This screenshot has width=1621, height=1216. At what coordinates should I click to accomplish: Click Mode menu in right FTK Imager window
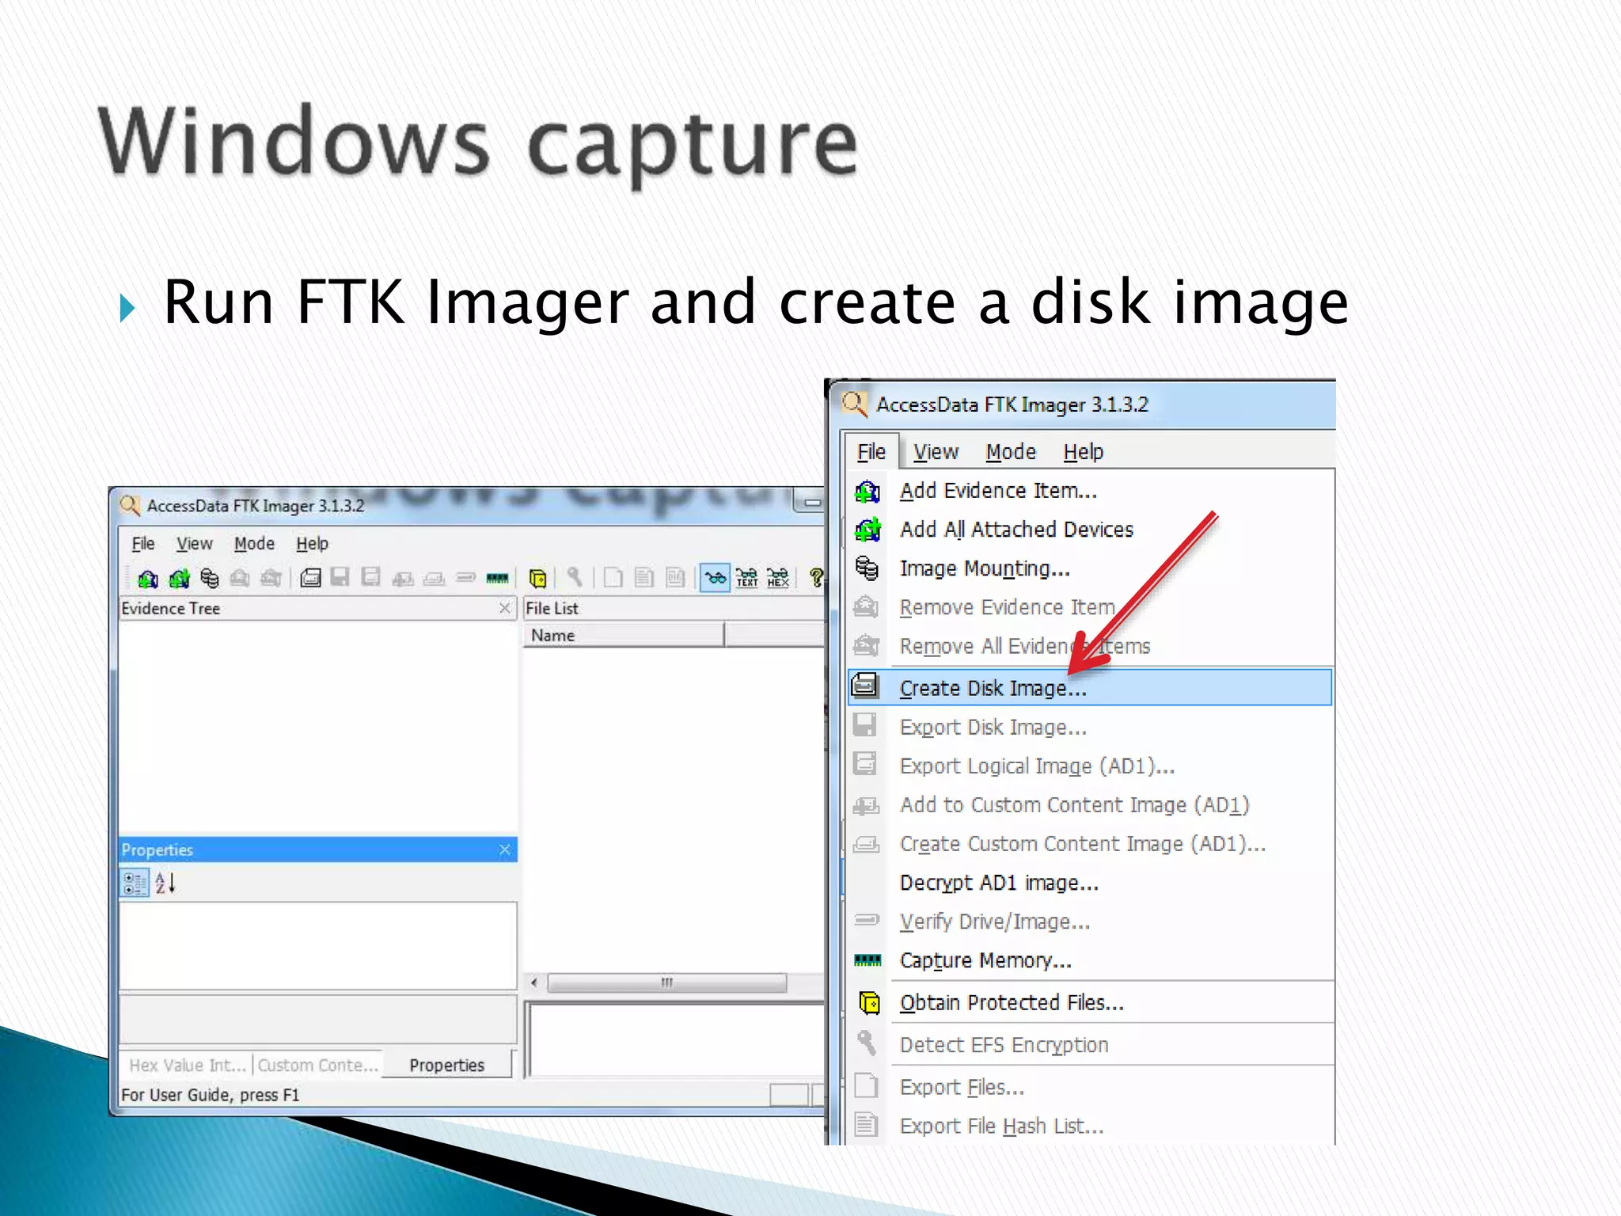1011,452
